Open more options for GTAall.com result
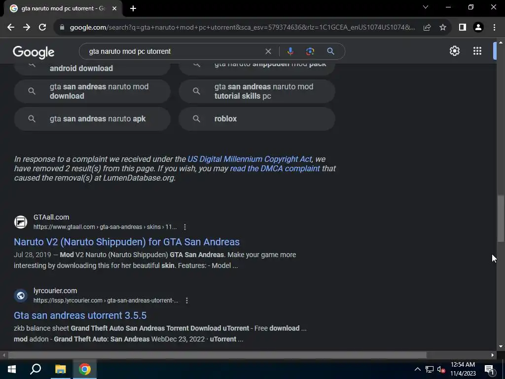The image size is (505, 379). pos(185,227)
